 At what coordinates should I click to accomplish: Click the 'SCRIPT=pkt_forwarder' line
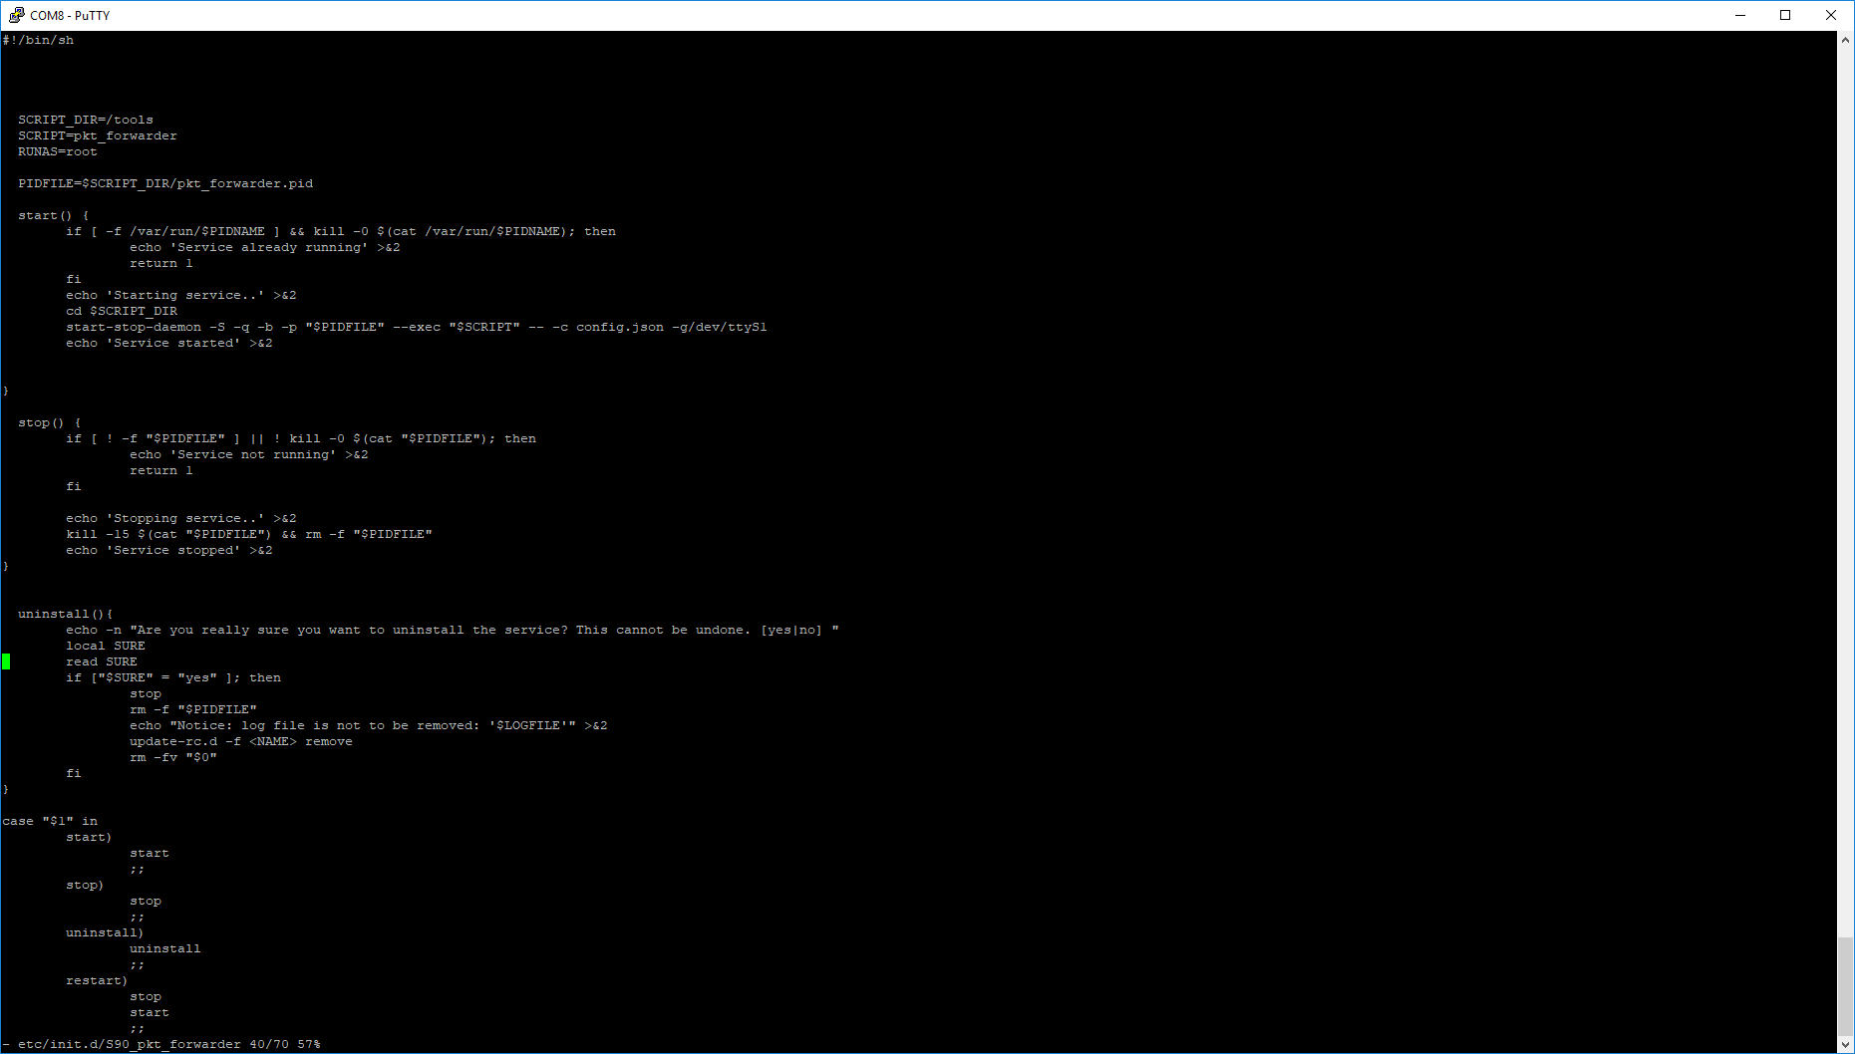[98, 135]
